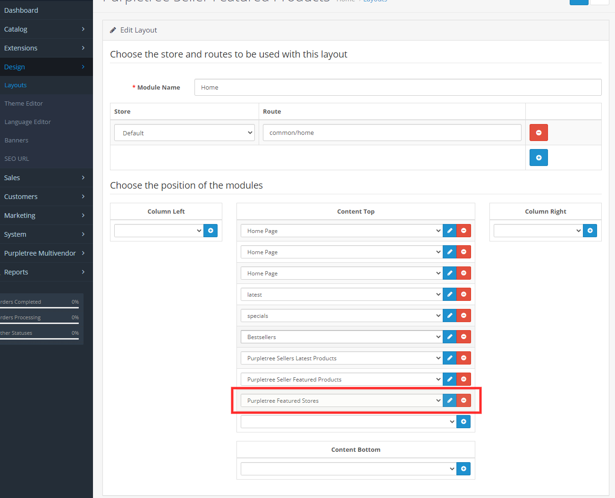Open the Bestsellers module dropdown
The height and width of the screenshot is (498, 615).
[342, 337]
